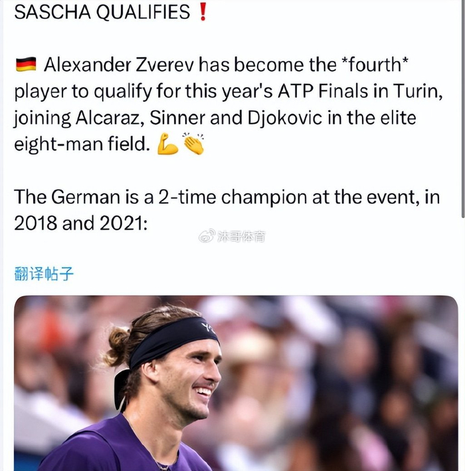Click the eight-man field text
Image resolution: width=465 pixels, height=471 pixels.
[82, 145]
